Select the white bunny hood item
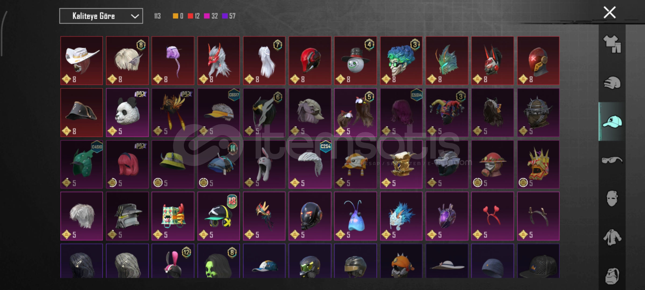The image size is (645, 290). 264,164
